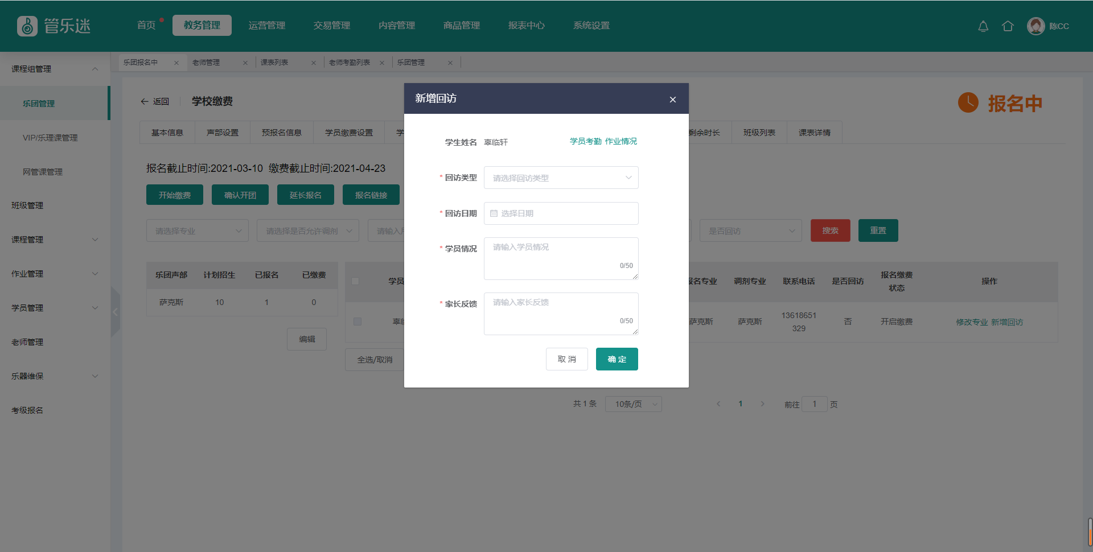Open the user avatar for 陈CC
This screenshot has height=552, width=1093.
pos(1036,26)
